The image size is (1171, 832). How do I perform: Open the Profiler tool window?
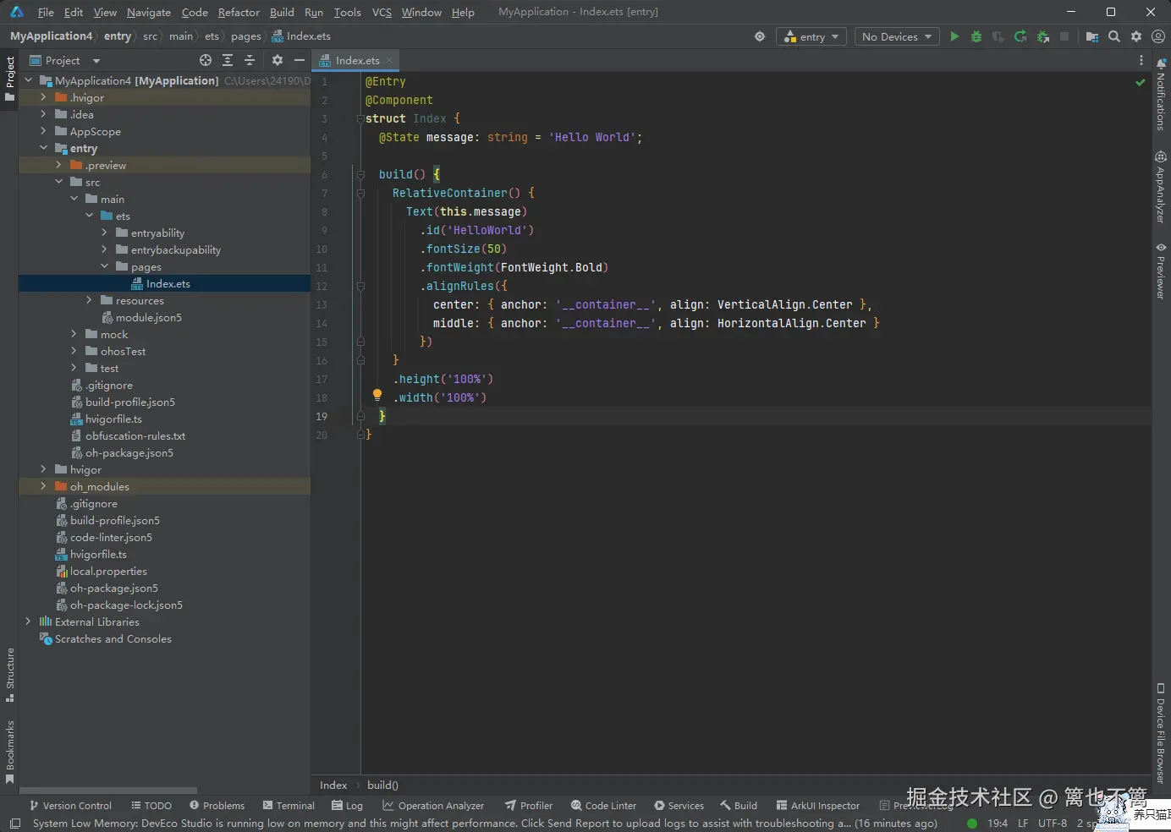tap(529, 806)
